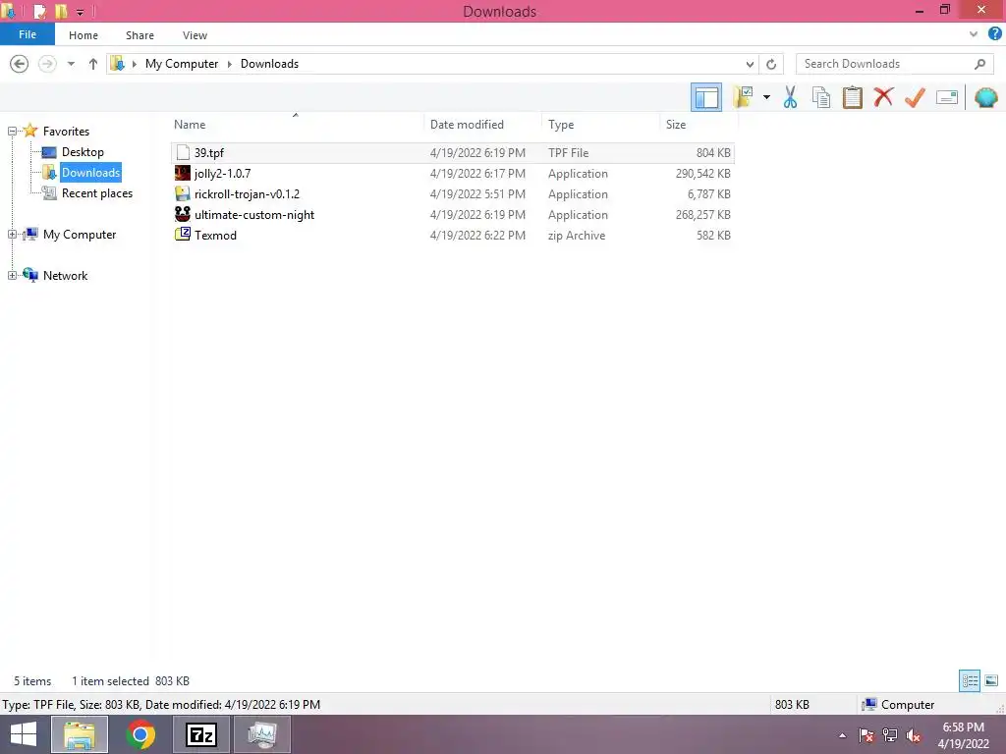The height and width of the screenshot is (754, 1006).
Task: Switch to the Home ribbon tab
Action: (84, 35)
